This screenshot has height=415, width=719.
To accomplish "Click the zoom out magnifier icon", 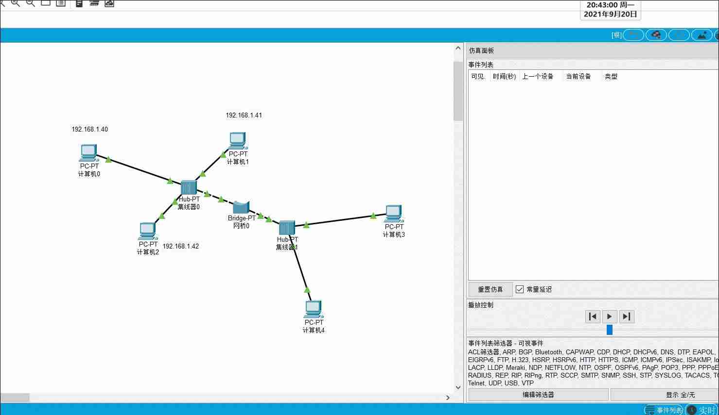I will pos(30,3).
